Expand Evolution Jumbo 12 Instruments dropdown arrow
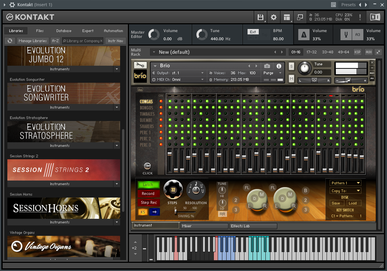387x271 pixels. coord(117,69)
